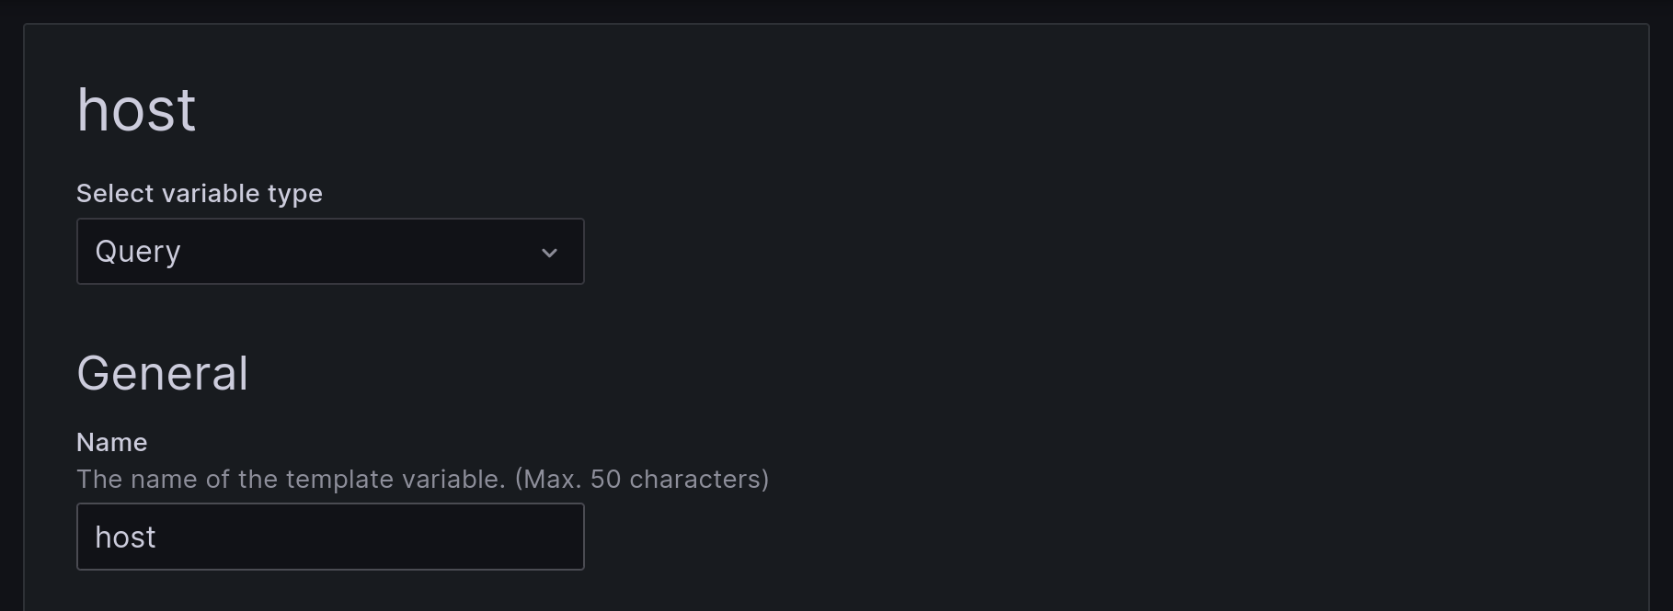Click the Select variable type label

pyautogui.click(x=199, y=193)
